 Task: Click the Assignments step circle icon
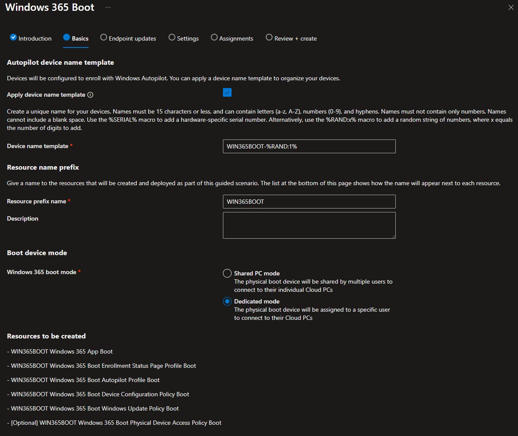pos(214,38)
